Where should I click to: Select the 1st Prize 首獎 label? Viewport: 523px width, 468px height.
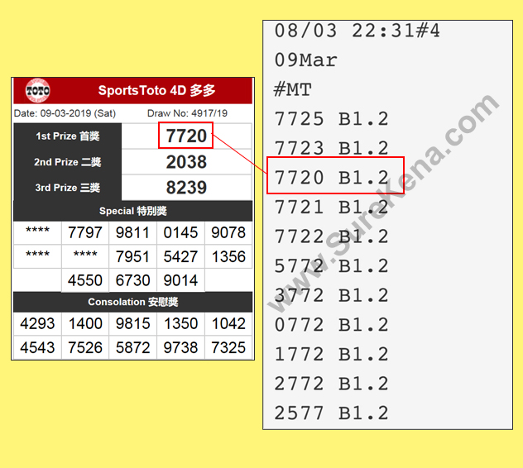click(x=68, y=136)
